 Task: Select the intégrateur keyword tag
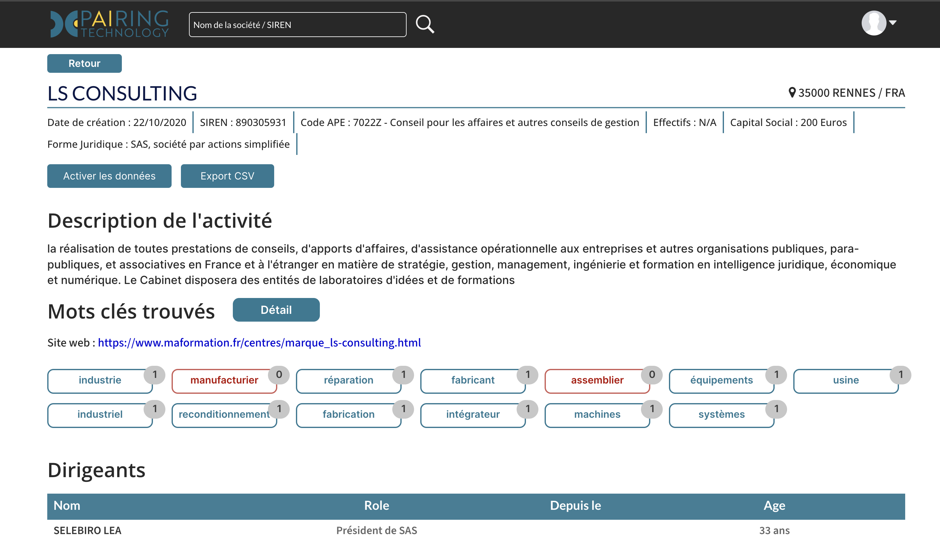[x=473, y=415]
